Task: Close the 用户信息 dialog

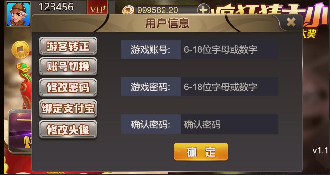Action: point(291,22)
